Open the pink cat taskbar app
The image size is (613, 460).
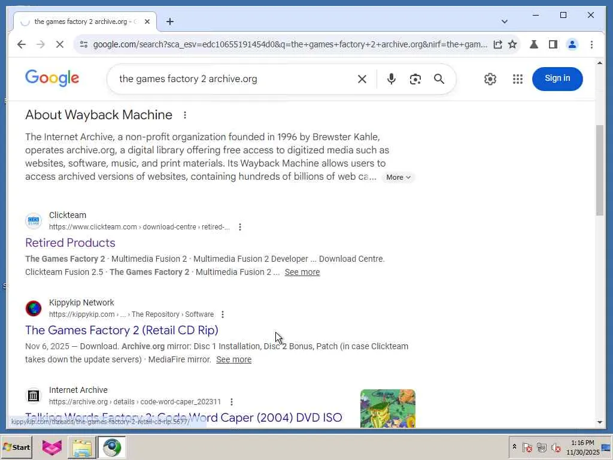click(x=52, y=447)
